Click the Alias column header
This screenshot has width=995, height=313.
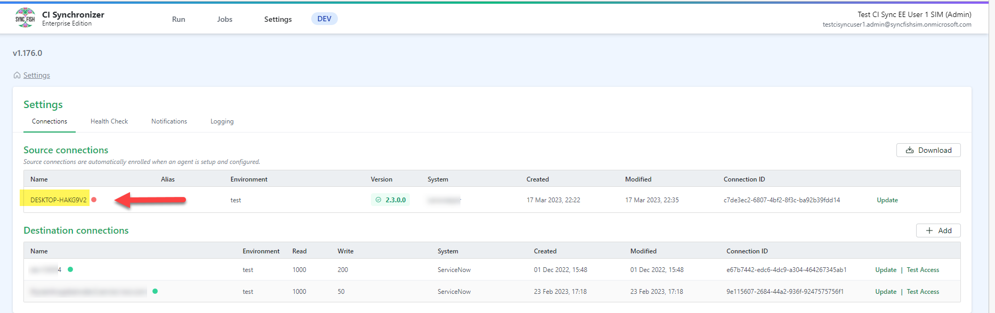[x=168, y=179]
